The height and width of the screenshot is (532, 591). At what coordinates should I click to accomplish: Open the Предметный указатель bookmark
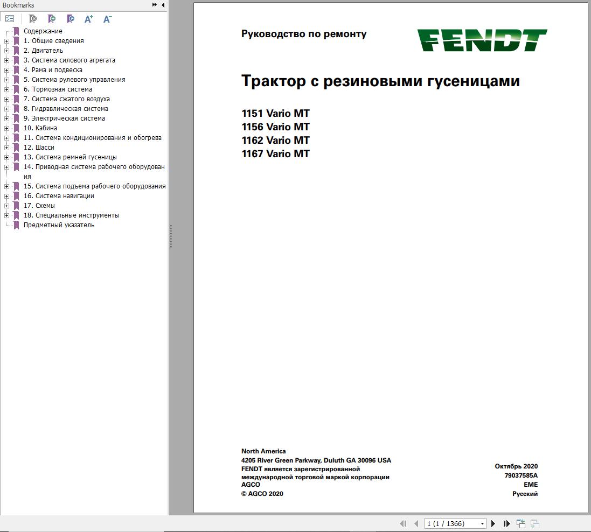[x=59, y=225]
